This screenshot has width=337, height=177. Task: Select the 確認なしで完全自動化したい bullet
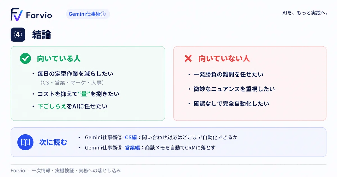[x=231, y=104]
